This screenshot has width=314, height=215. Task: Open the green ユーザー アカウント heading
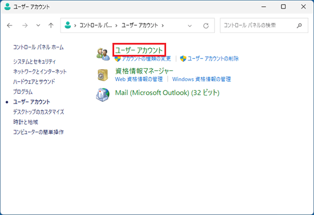tap(139, 50)
